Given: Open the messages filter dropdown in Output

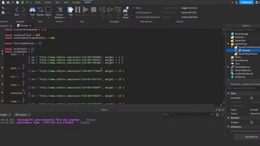Looking at the screenshot, I should point(5,115).
